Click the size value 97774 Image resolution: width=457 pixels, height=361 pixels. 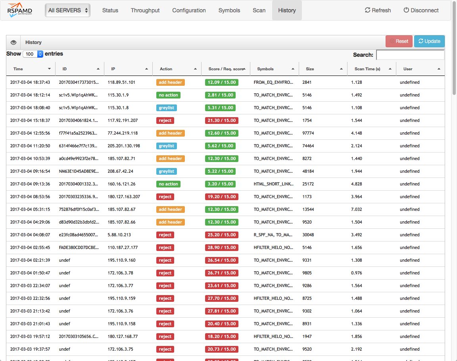tap(308, 133)
